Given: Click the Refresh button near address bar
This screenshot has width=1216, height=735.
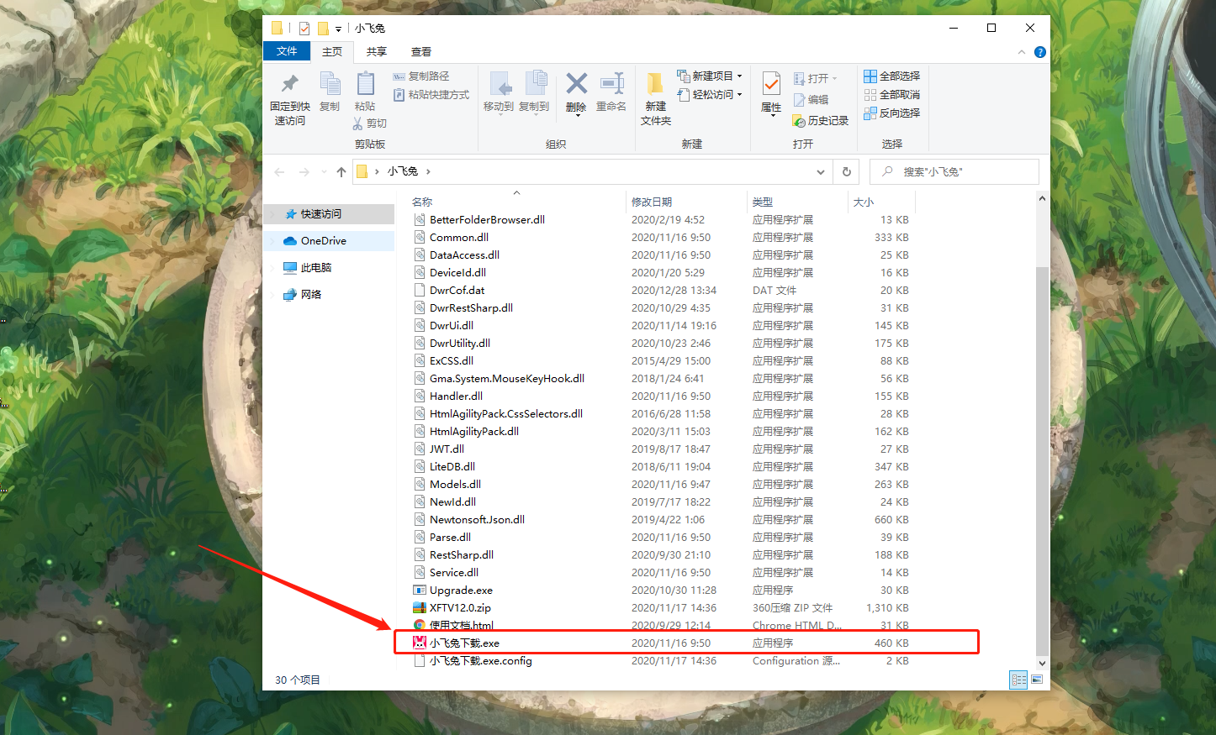Looking at the screenshot, I should tap(847, 171).
